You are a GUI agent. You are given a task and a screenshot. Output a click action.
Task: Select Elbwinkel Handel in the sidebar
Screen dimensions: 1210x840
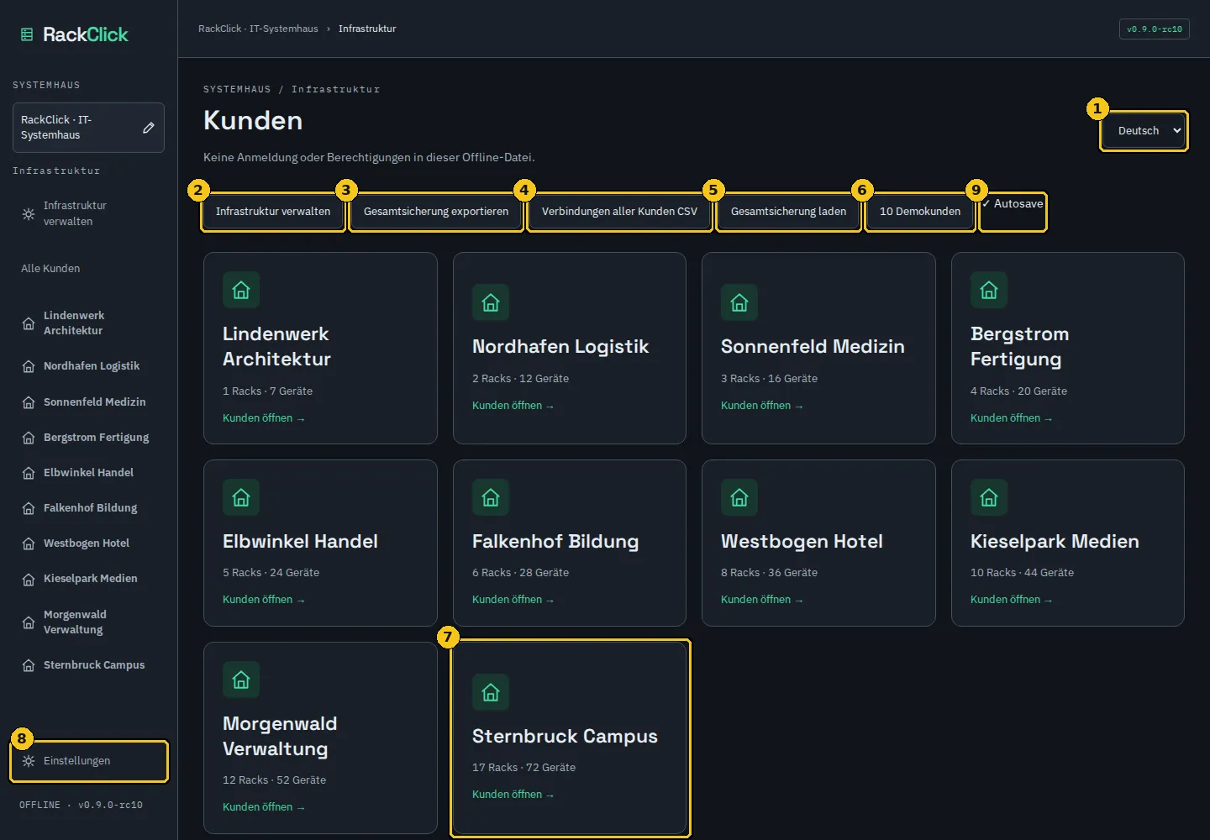[88, 473]
